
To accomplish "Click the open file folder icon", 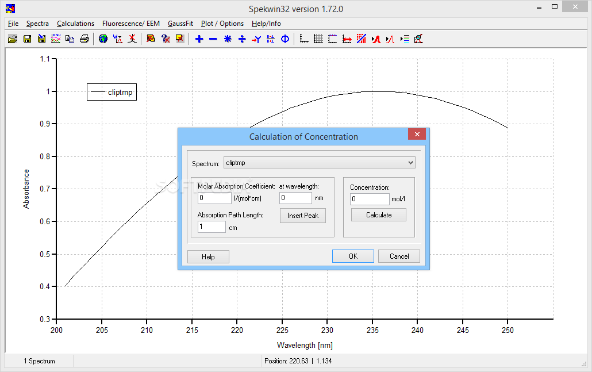I will coord(13,39).
